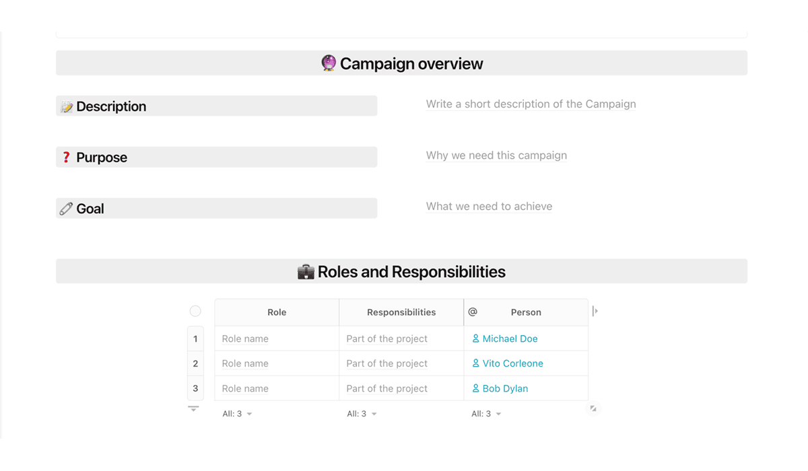Image resolution: width=808 pixels, height=471 pixels.
Task: Click the paperclip icon next to Goal
Action: tap(66, 209)
